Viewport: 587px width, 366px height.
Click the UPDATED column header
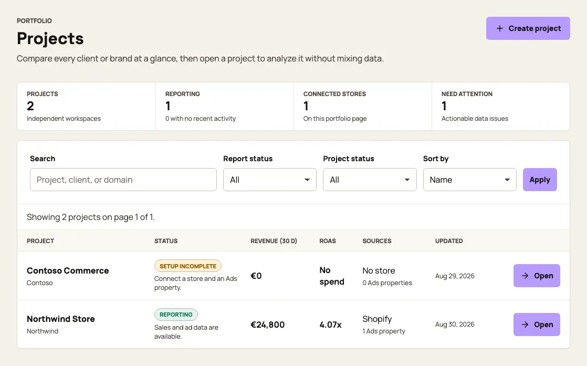click(449, 241)
